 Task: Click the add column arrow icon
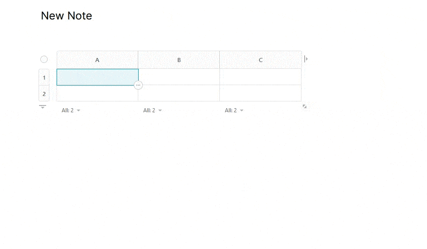coord(306,59)
